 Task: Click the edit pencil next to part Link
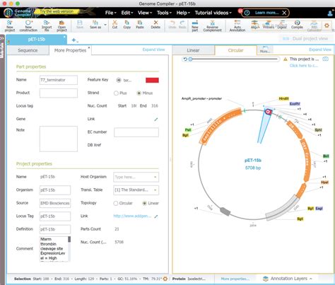coord(156,120)
